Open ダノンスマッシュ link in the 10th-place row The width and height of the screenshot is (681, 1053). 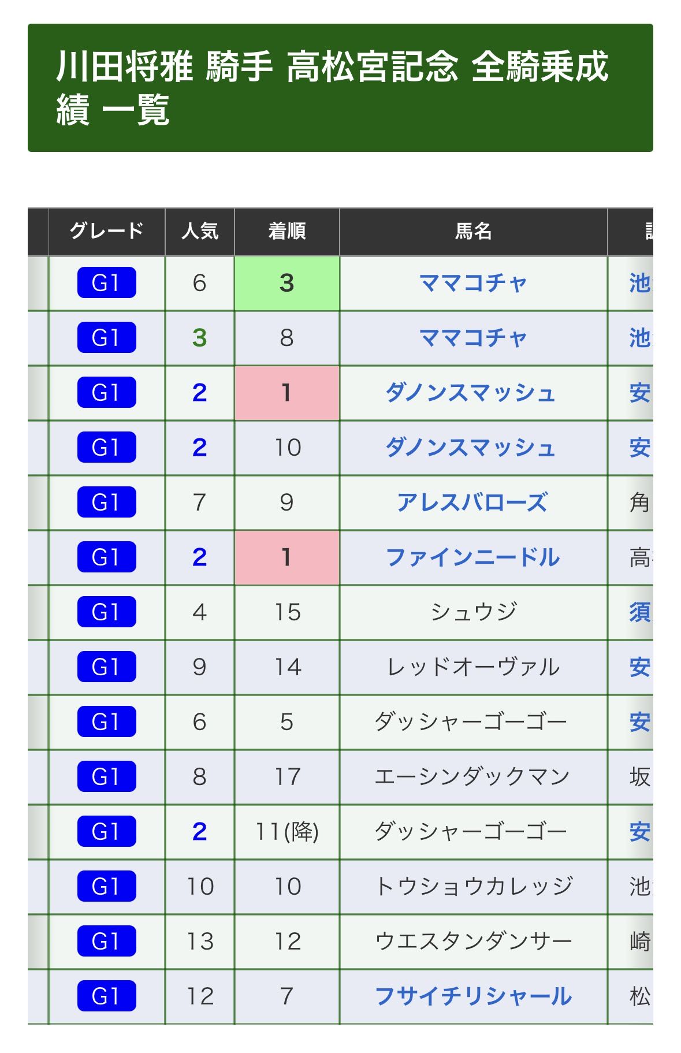point(470,448)
